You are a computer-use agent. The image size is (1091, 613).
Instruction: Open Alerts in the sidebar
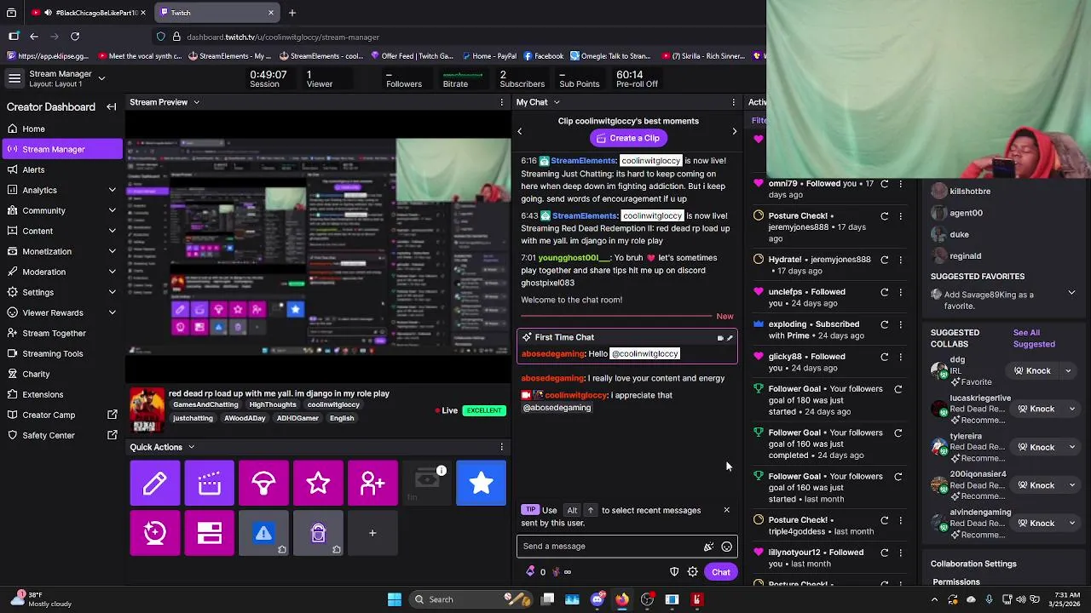click(x=61, y=169)
